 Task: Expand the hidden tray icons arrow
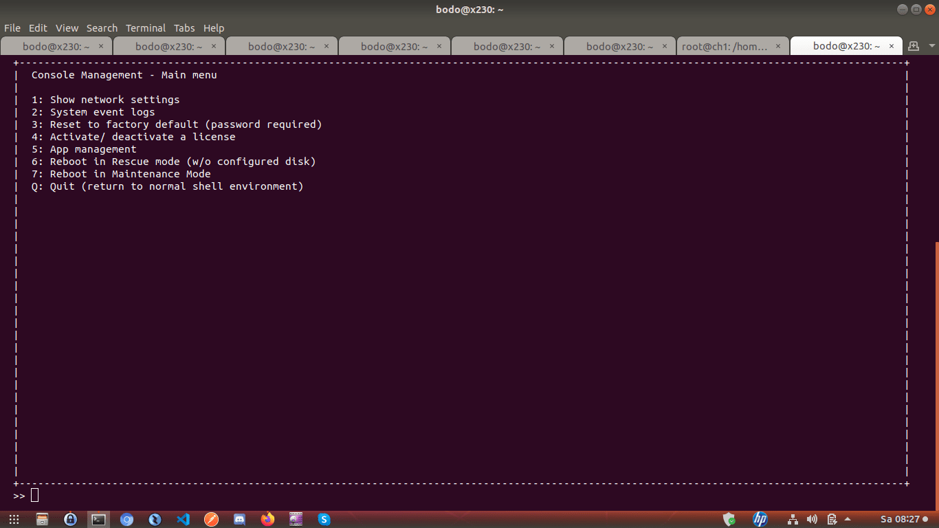pos(848,519)
